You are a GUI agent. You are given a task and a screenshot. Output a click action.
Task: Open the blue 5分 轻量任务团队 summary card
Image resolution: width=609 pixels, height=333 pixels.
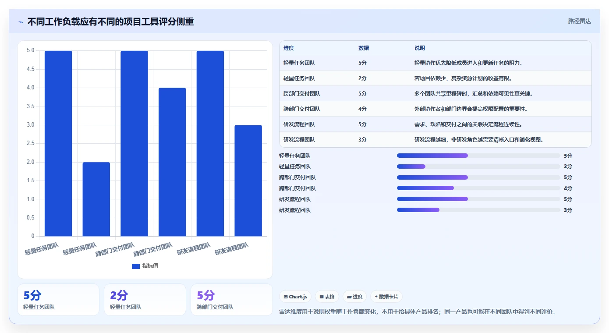coord(58,300)
